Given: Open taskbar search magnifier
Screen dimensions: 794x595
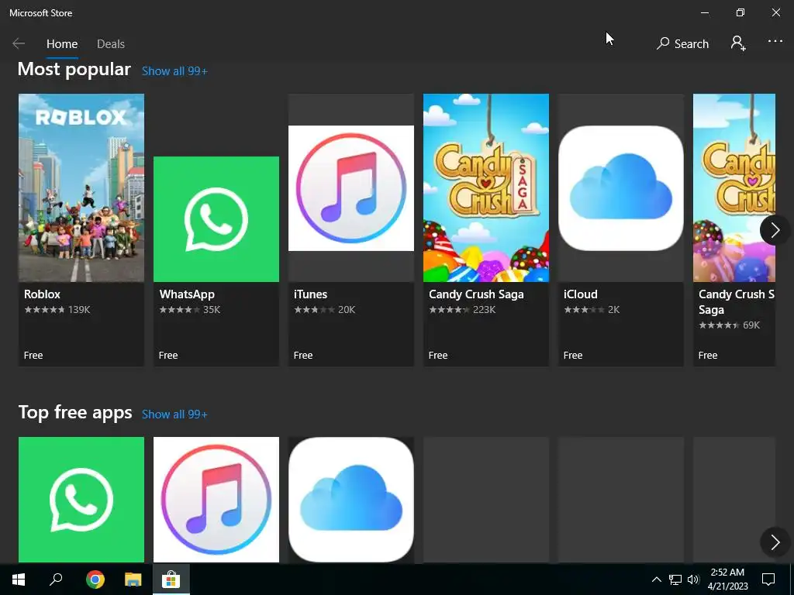Looking at the screenshot, I should click(56, 579).
